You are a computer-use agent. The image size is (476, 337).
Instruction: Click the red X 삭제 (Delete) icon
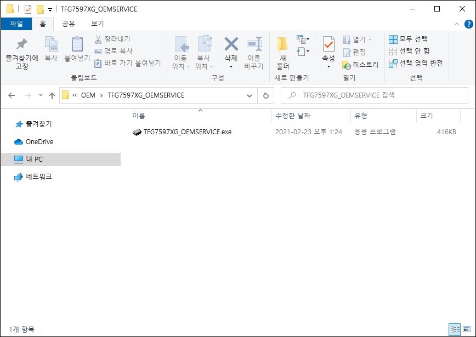click(231, 44)
